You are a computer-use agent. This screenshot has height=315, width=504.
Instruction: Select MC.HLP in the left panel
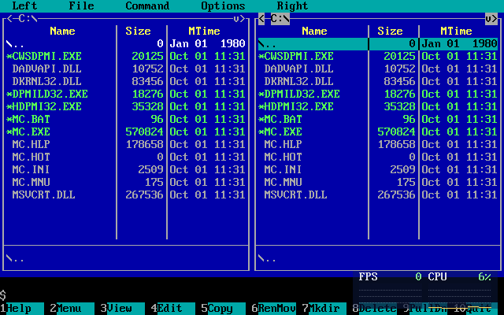click(126, 144)
